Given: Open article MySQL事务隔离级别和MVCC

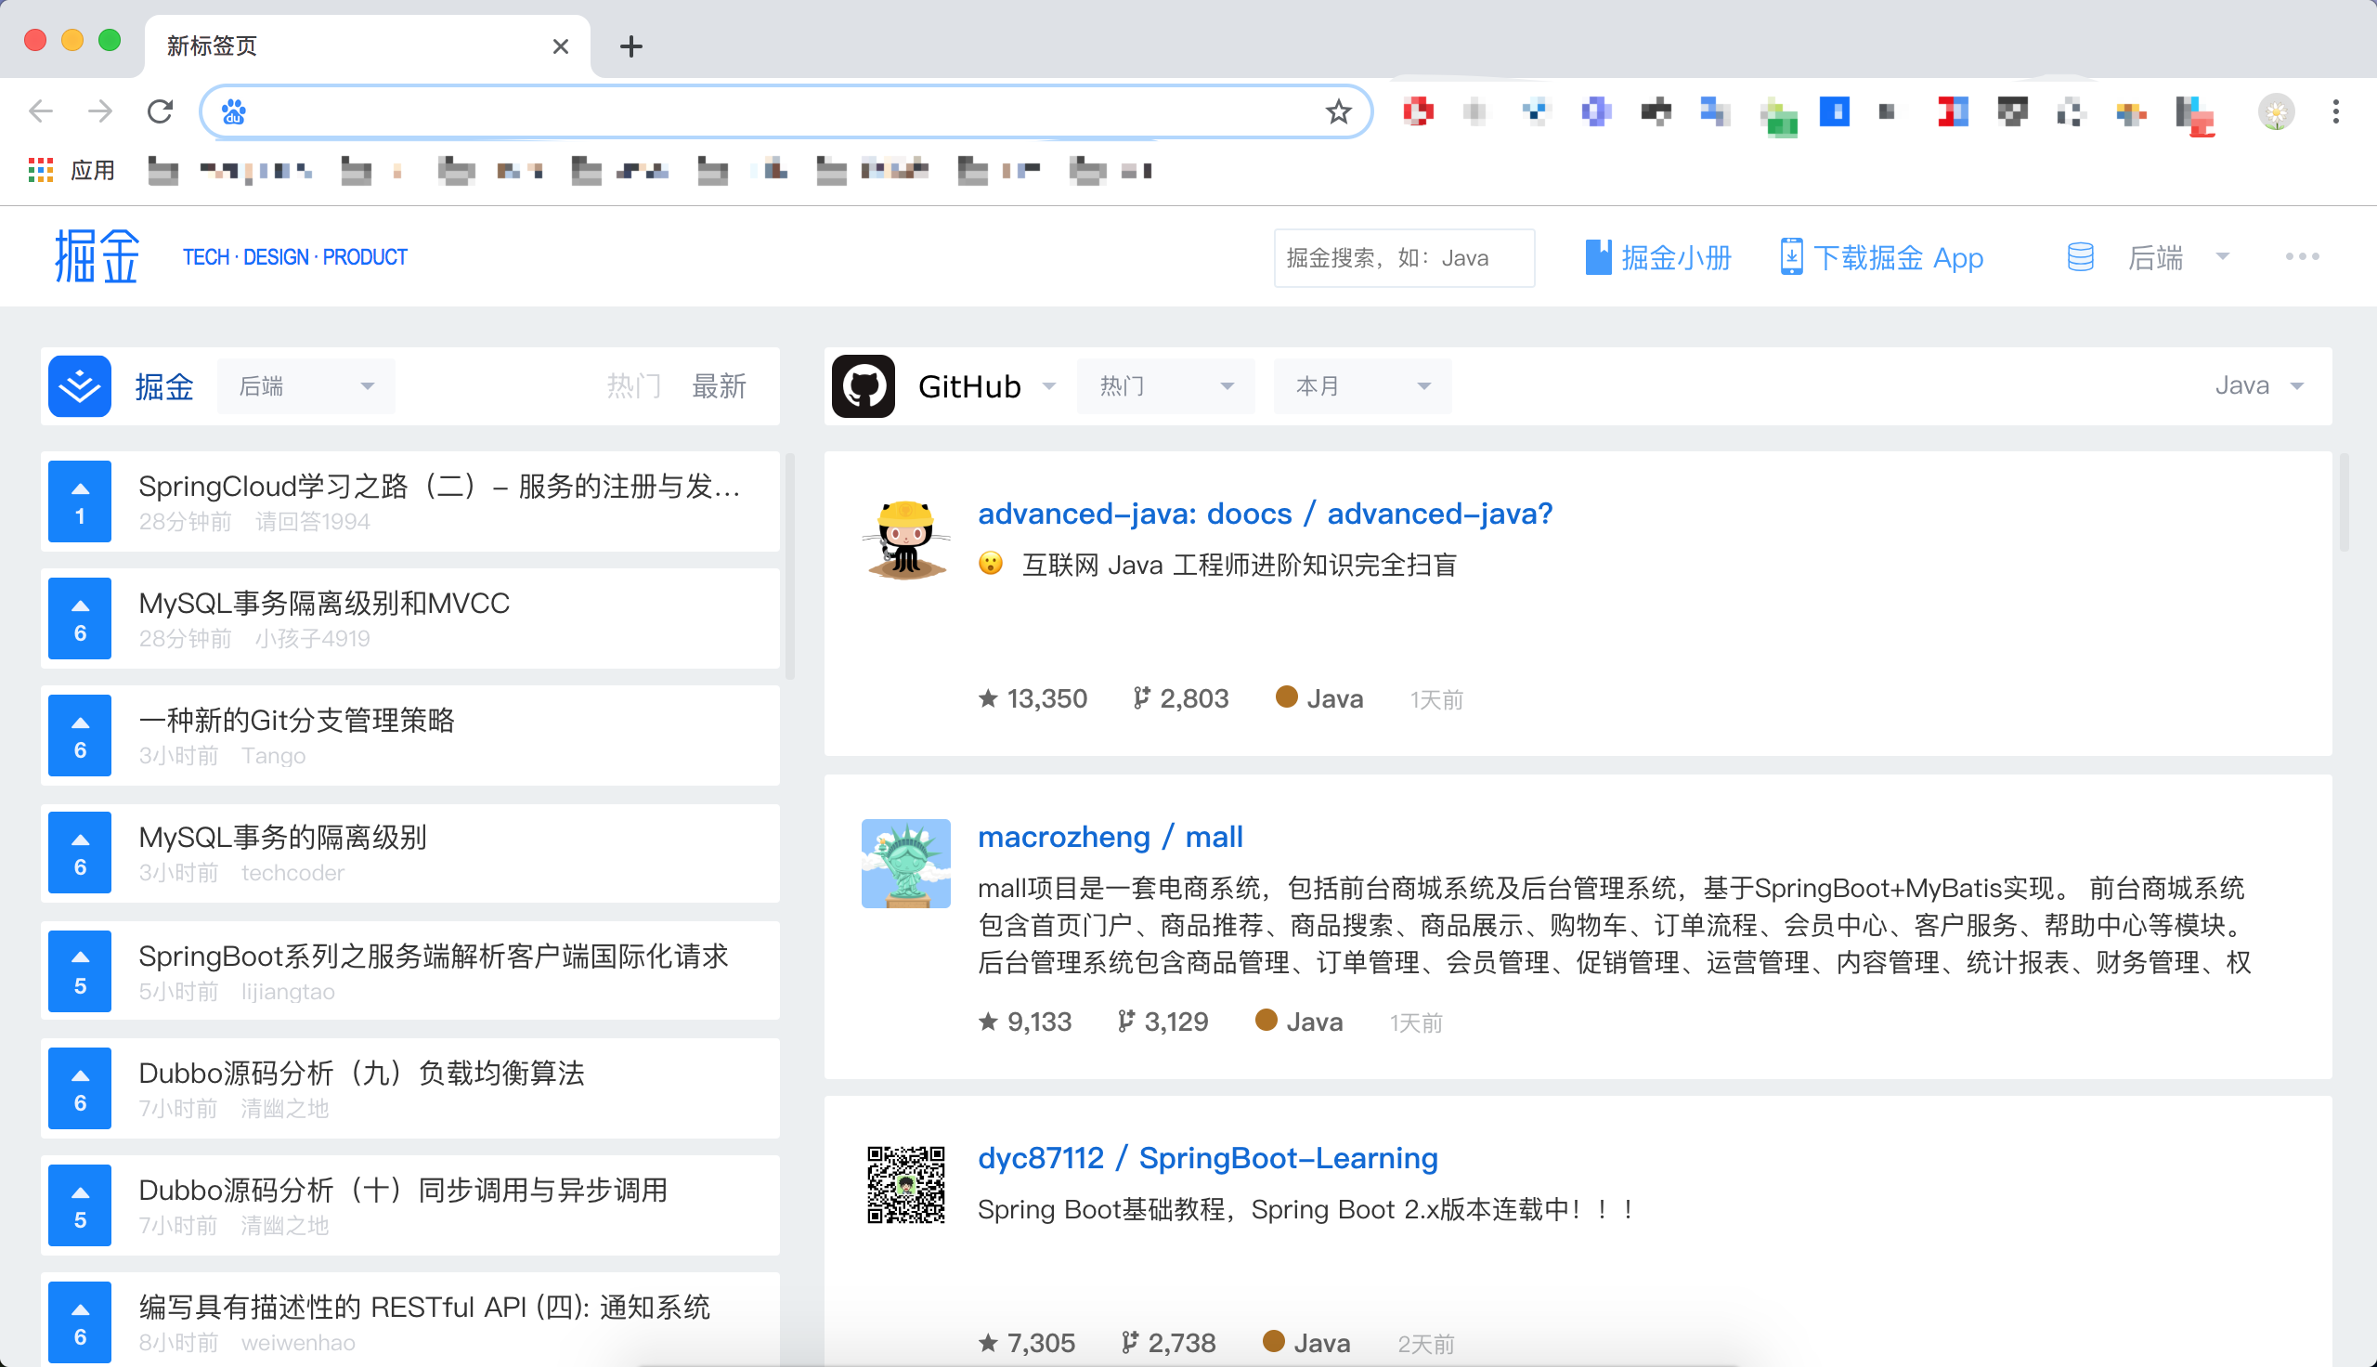Looking at the screenshot, I should point(324,603).
